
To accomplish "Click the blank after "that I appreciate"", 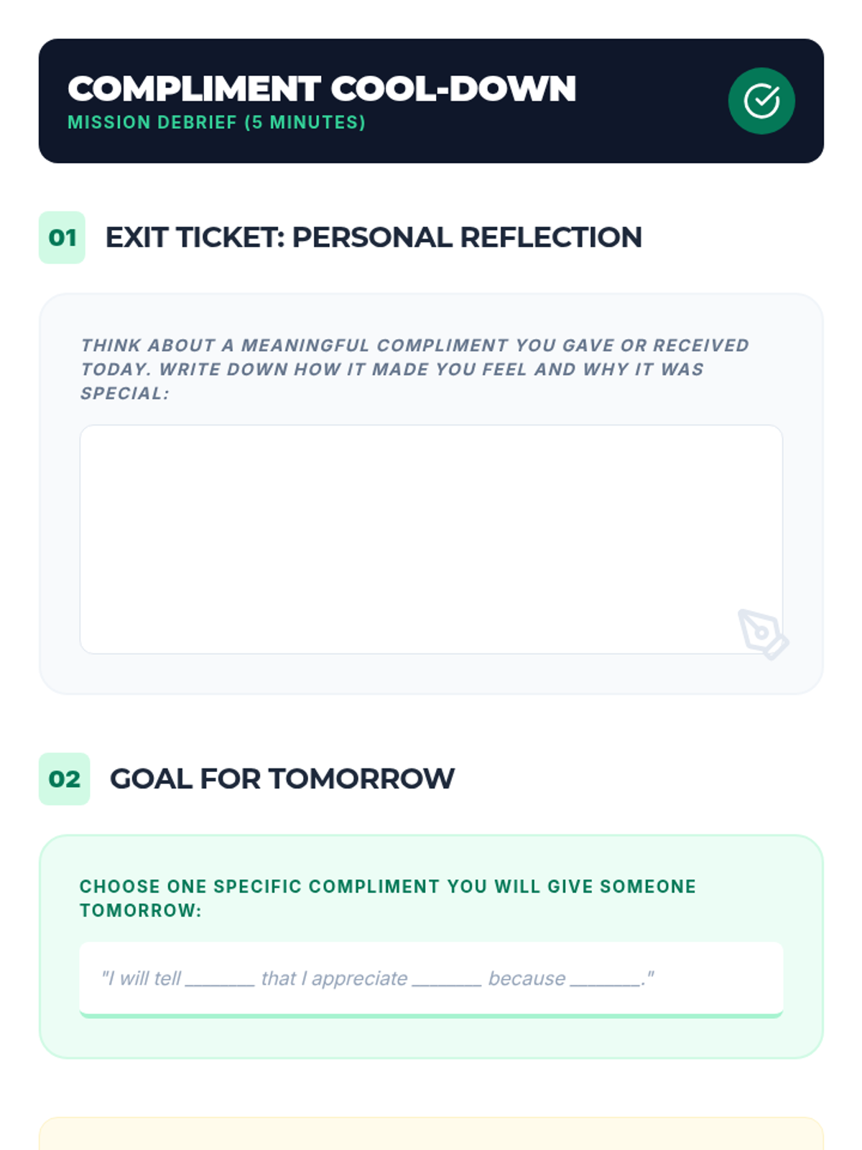I will pyautogui.click(x=447, y=979).
